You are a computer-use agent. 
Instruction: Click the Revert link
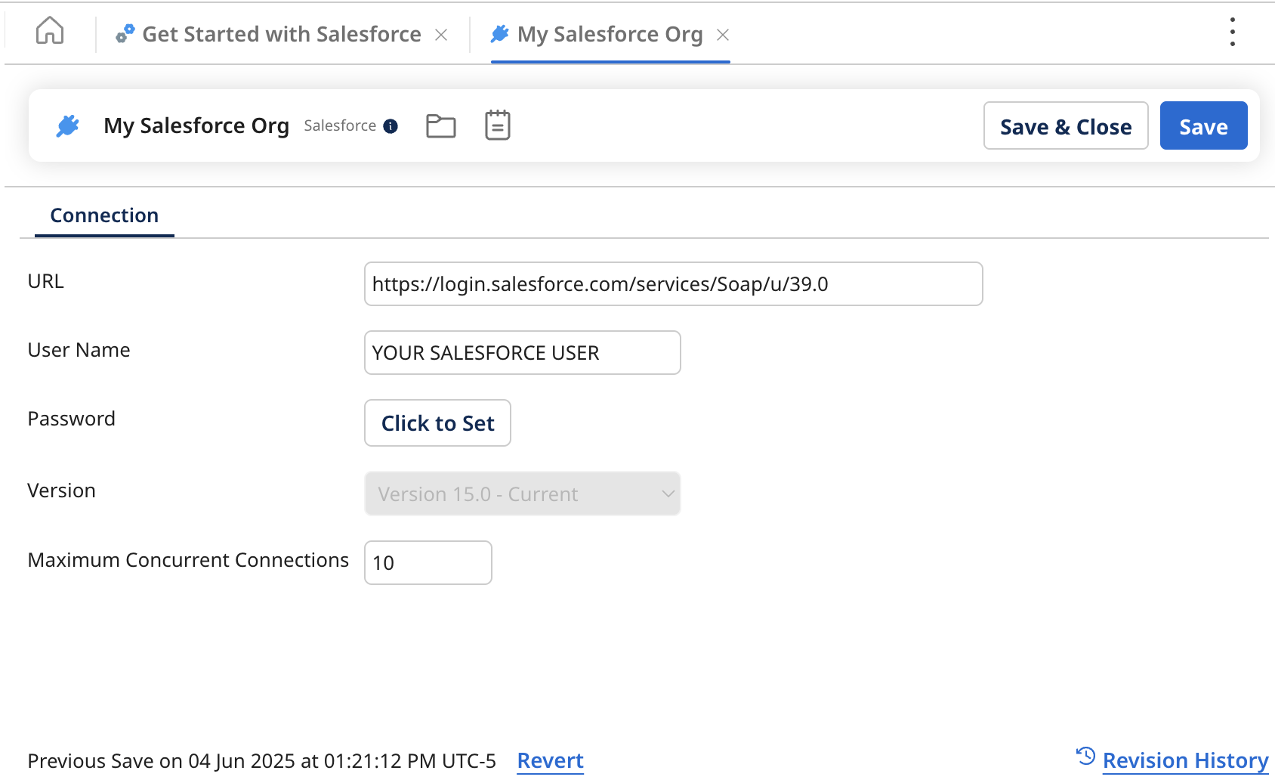click(550, 760)
